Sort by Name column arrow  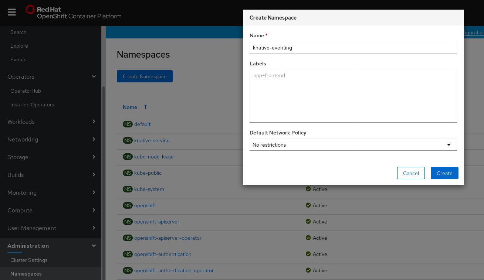click(x=146, y=107)
